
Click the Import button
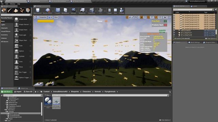tap(18, 91)
